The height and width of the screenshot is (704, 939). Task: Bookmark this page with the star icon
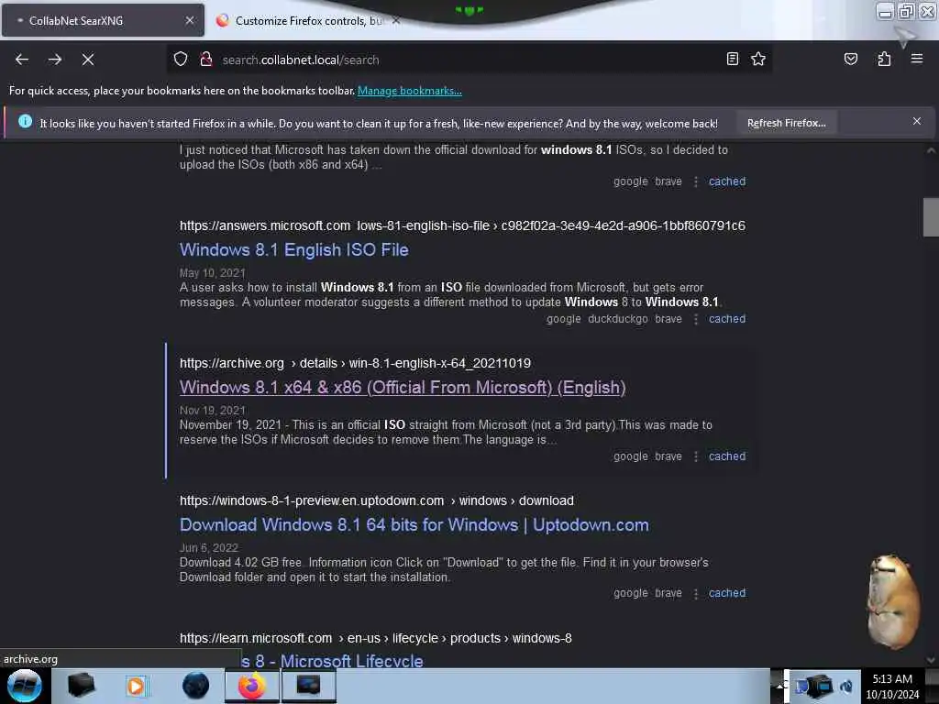tap(758, 59)
